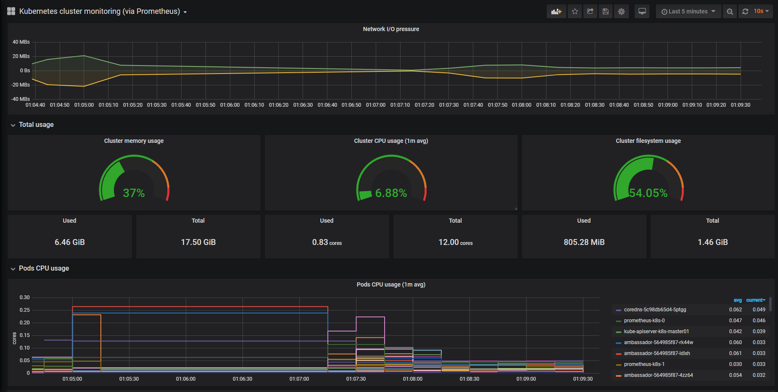
Task: Open dashboard title dropdown menu
Action: (103, 11)
